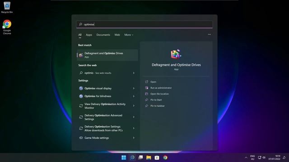Click the Defragment app icon in best match

pos(81,55)
